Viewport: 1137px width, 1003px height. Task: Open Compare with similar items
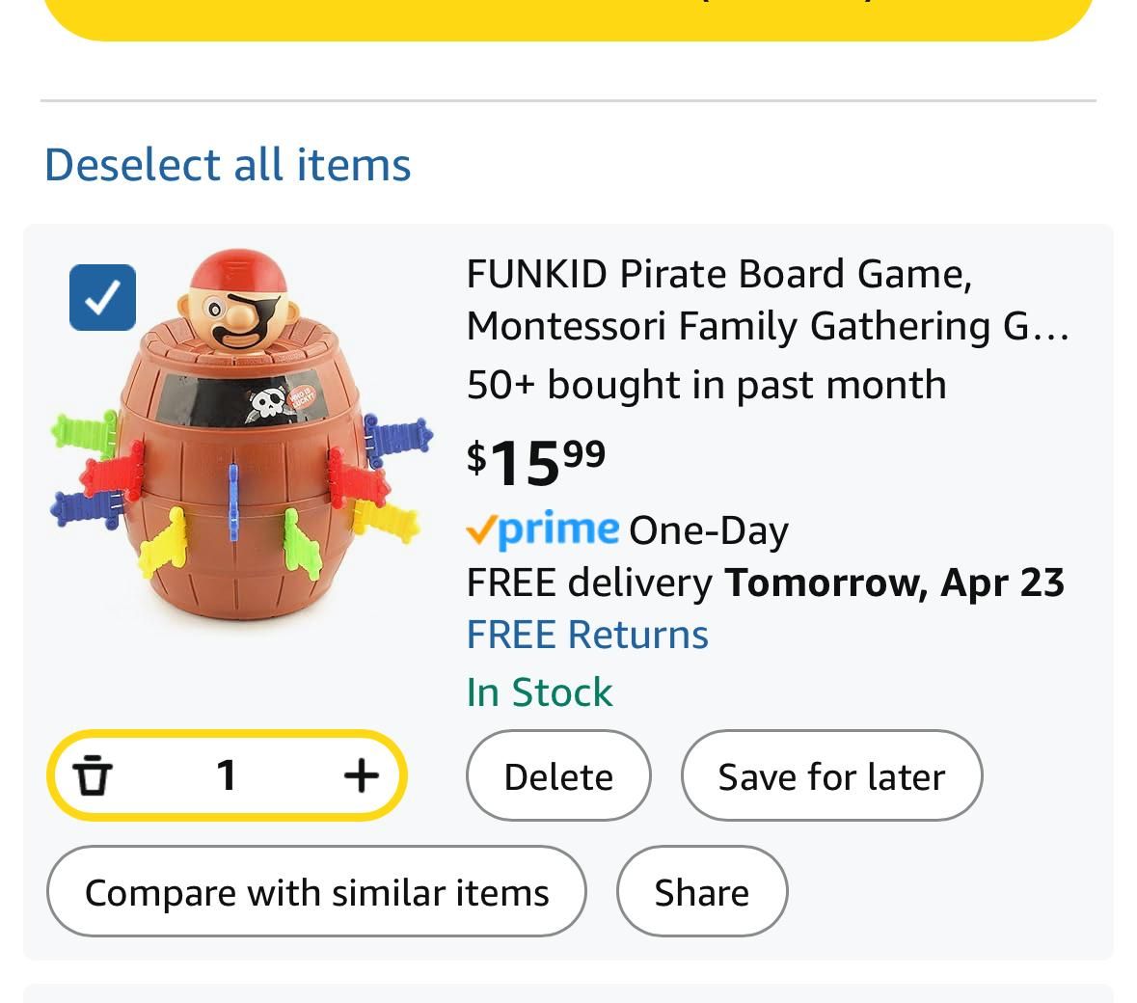click(317, 891)
